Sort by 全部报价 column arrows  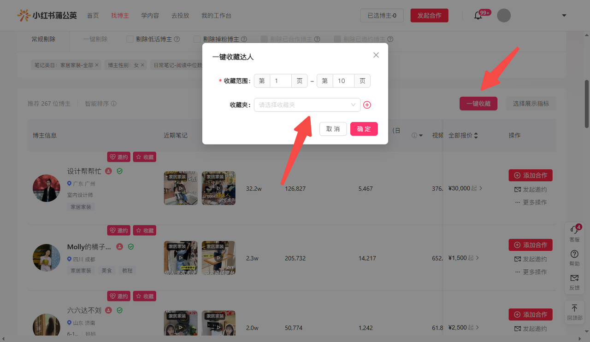coord(476,136)
